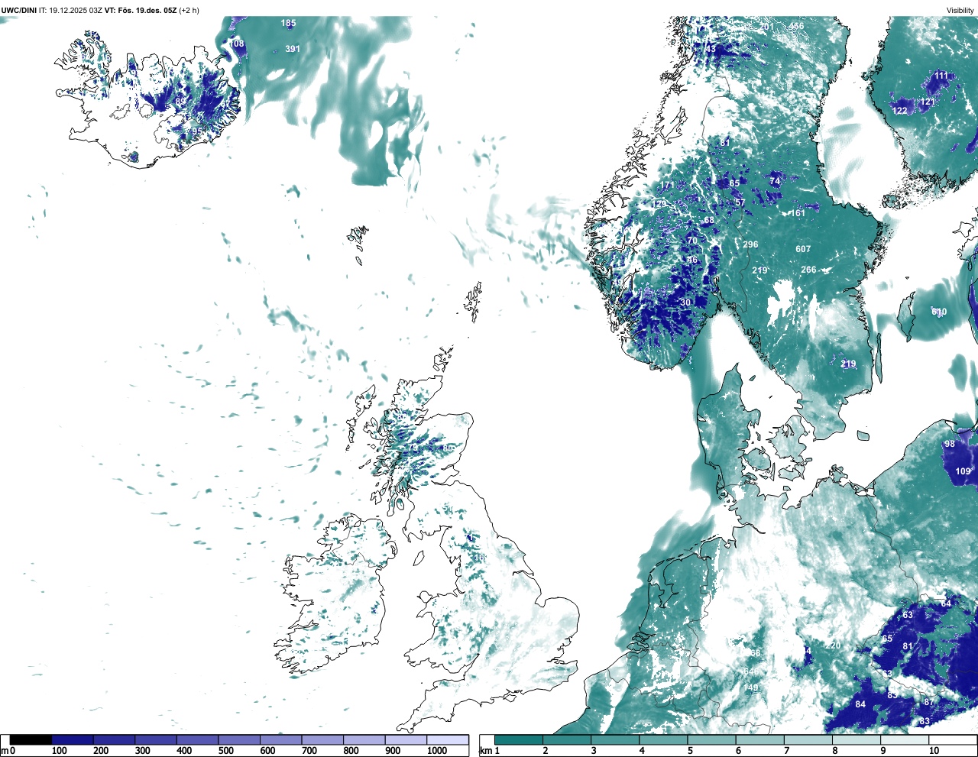Image resolution: width=978 pixels, height=757 pixels.
Task: Click the "43" value over northern Norway
Action: pyautogui.click(x=711, y=49)
